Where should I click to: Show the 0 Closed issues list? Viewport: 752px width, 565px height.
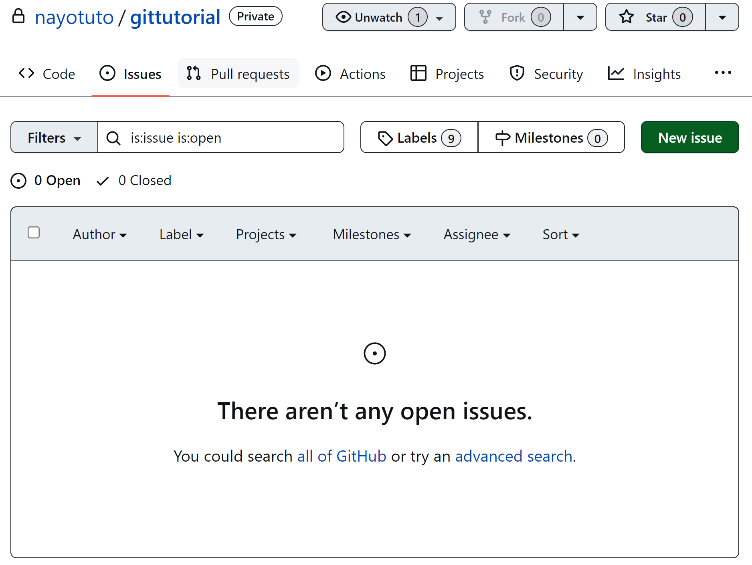(134, 180)
